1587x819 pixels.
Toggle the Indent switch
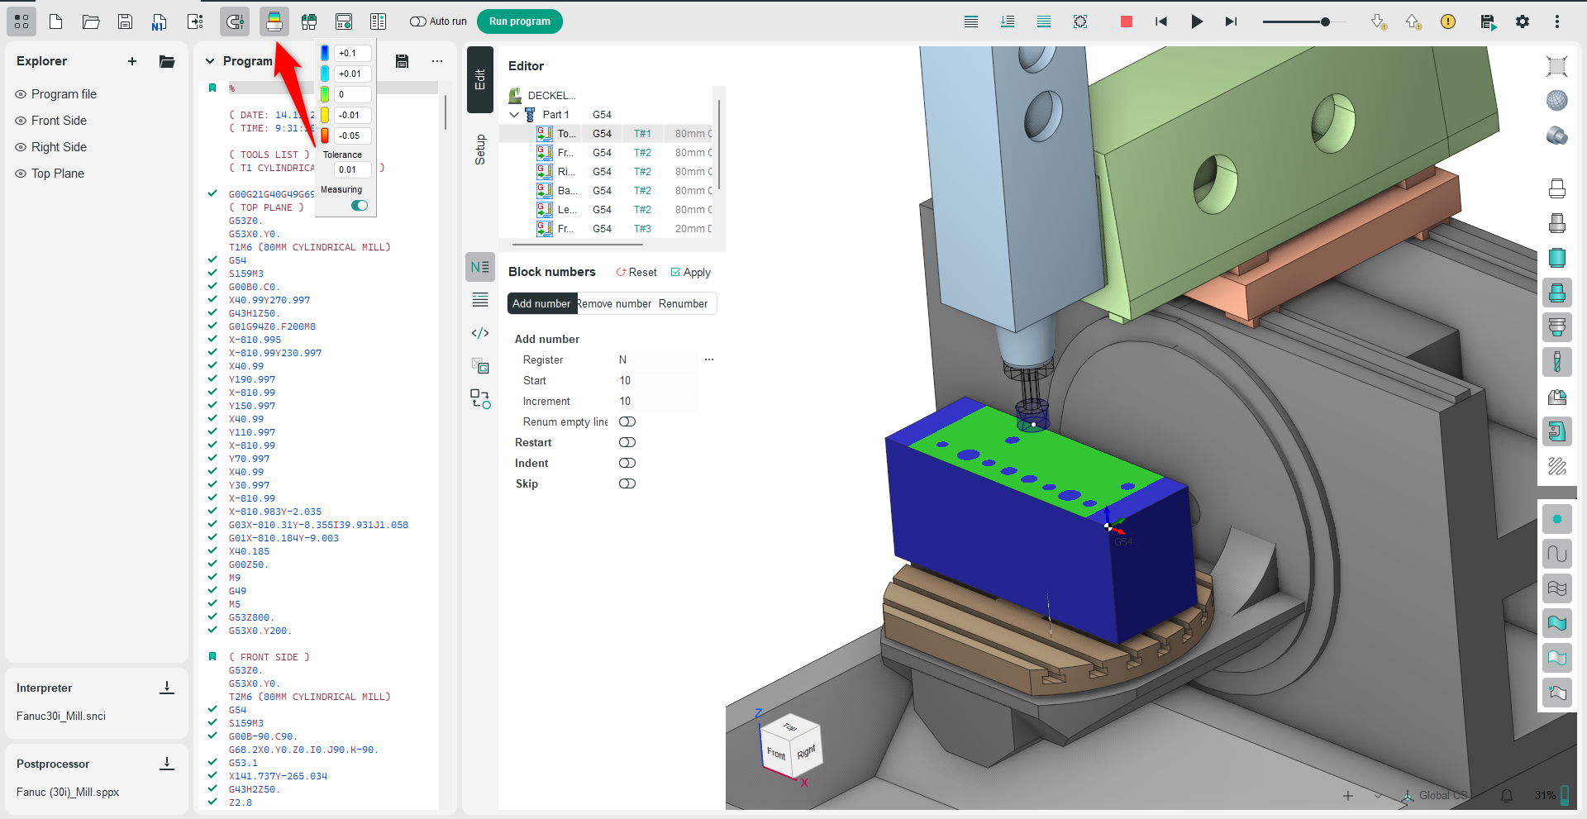tap(627, 464)
